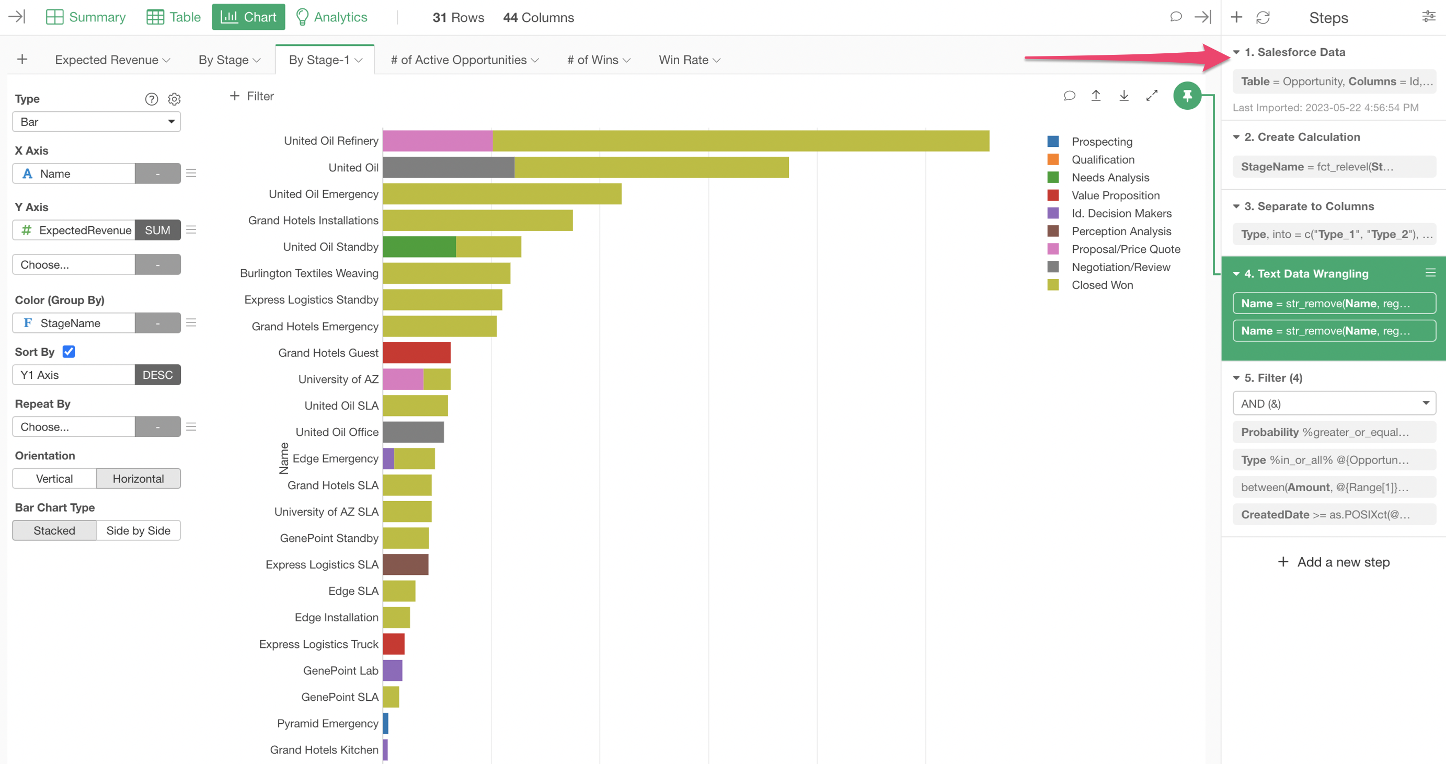The height and width of the screenshot is (764, 1446).
Task: Click the chart type help icon
Action: tap(152, 99)
